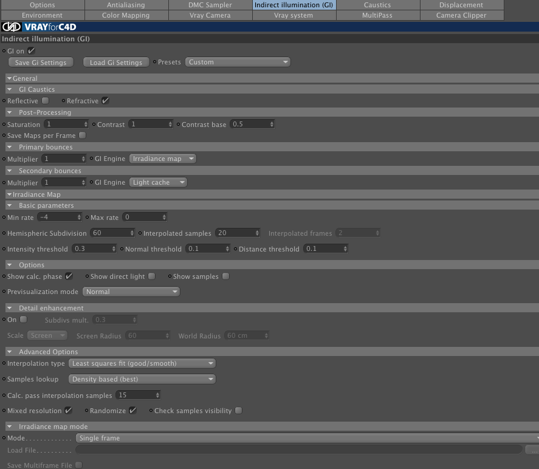Enable Show samples checkbox

click(x=225, y=276)
